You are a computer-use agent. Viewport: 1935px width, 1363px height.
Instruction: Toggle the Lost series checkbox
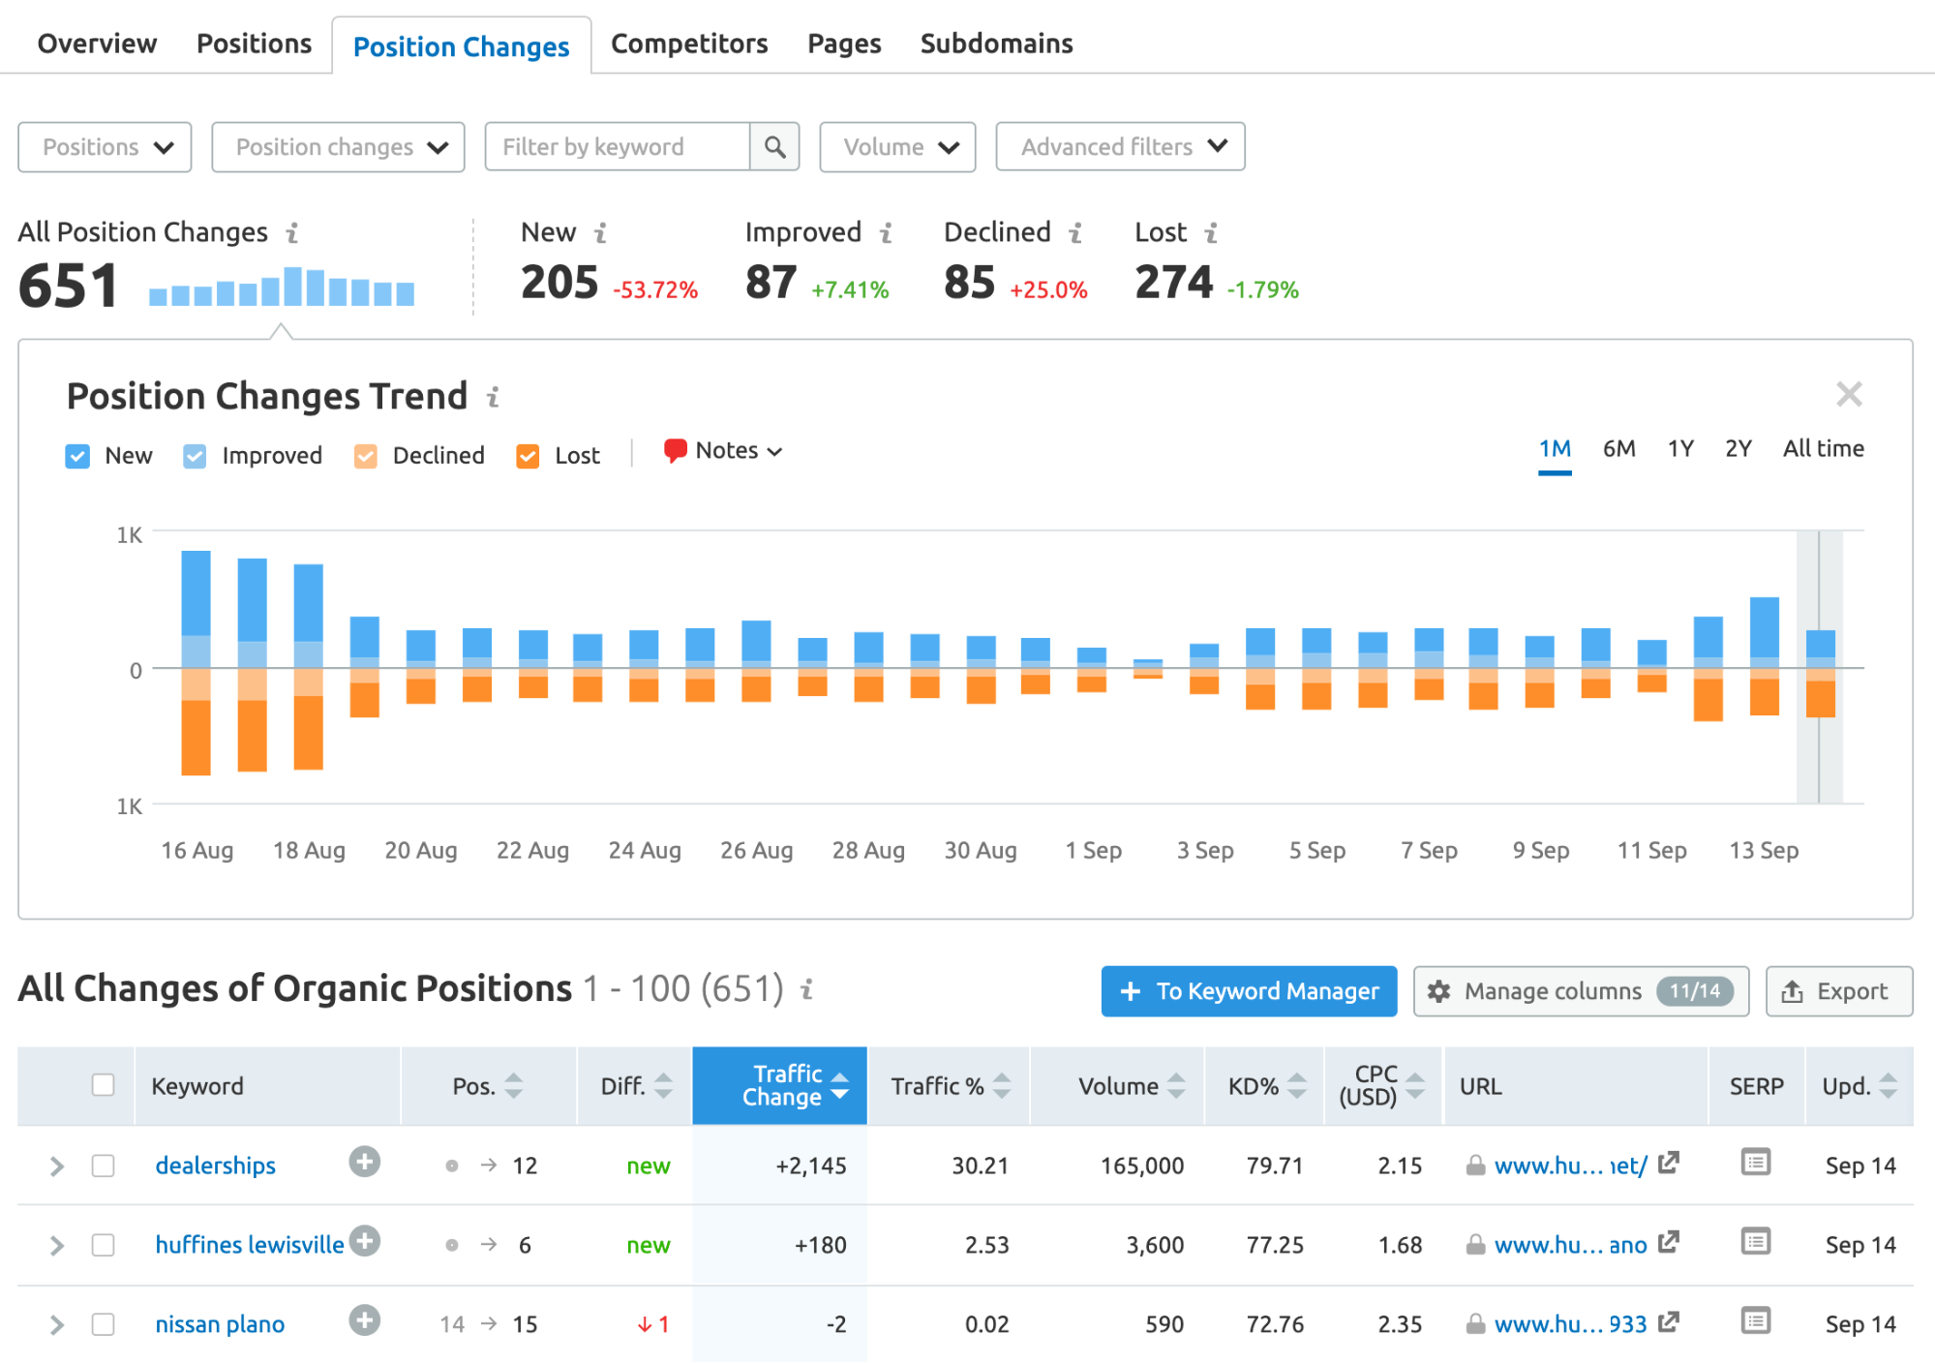(528, 456)
